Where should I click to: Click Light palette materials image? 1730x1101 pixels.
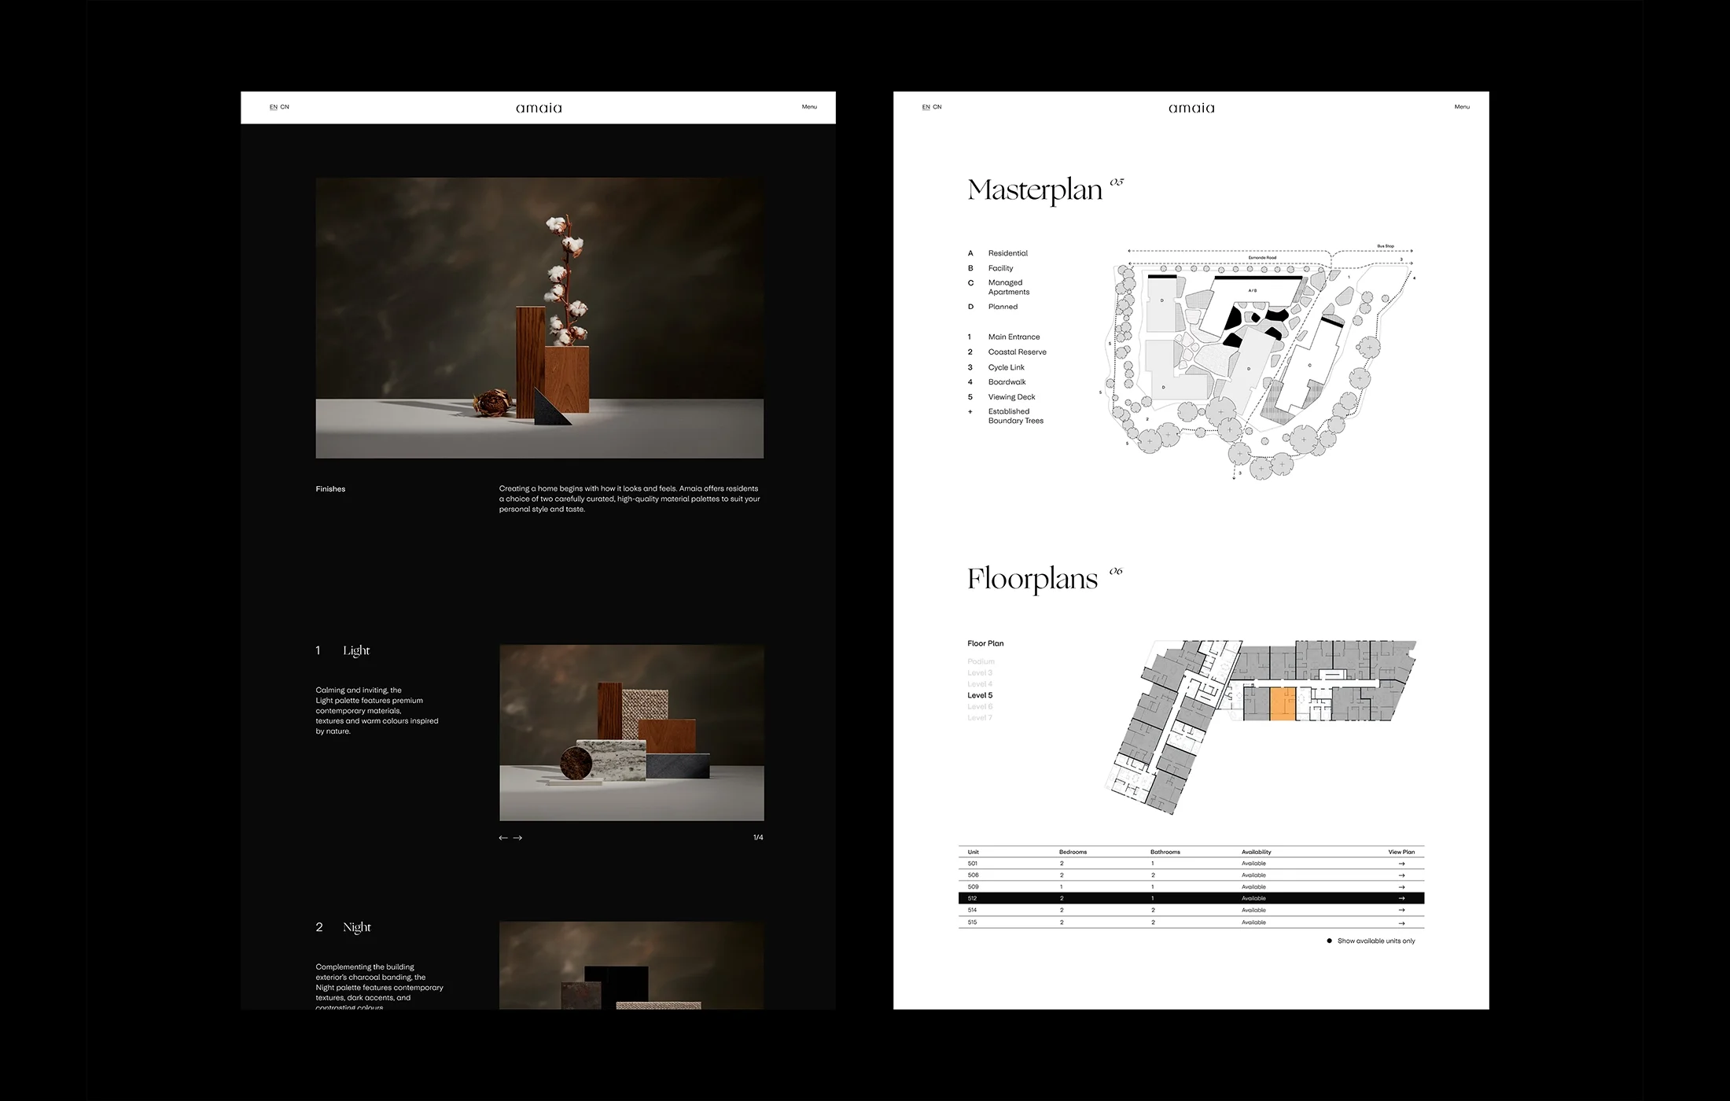point(631,733)
